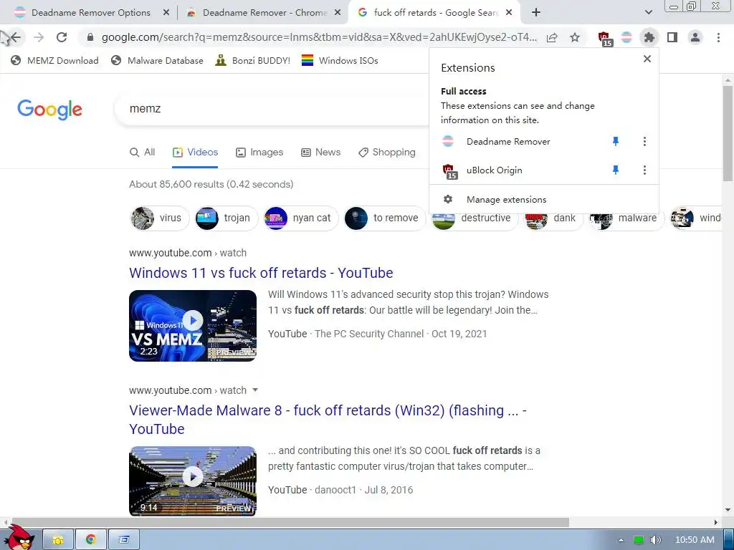Image resolution: width=734 pixels, height=550 pixels.
Task: Click the green tray status icon
Action: (x=639, y=540)
